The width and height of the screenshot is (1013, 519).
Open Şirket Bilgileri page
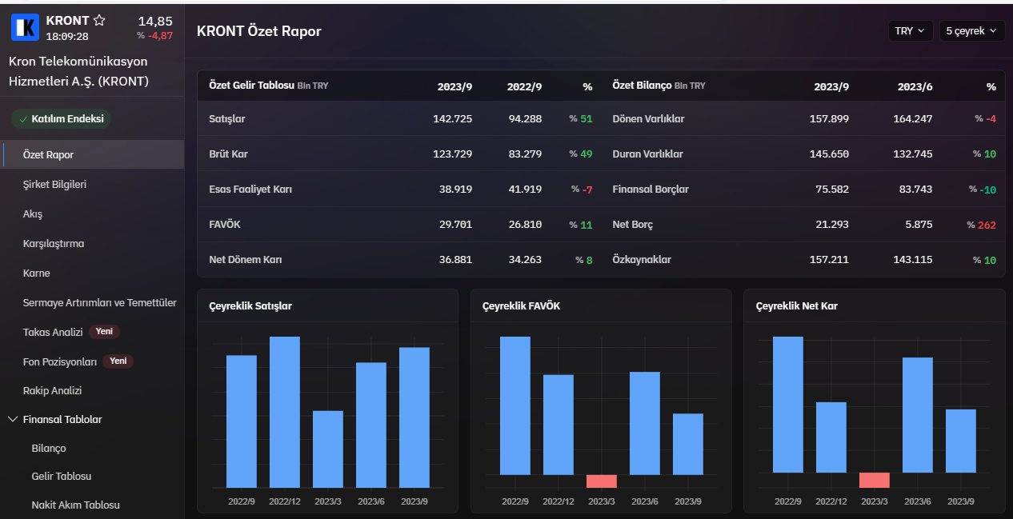pos(54,184)
